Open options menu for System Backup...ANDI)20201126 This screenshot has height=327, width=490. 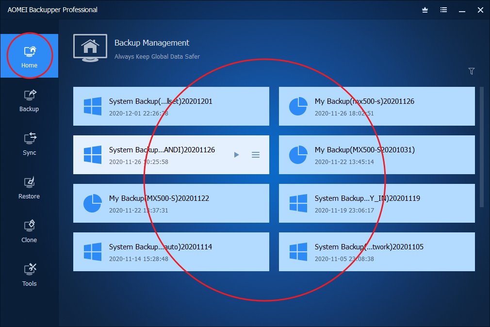(x=256, y=155)
